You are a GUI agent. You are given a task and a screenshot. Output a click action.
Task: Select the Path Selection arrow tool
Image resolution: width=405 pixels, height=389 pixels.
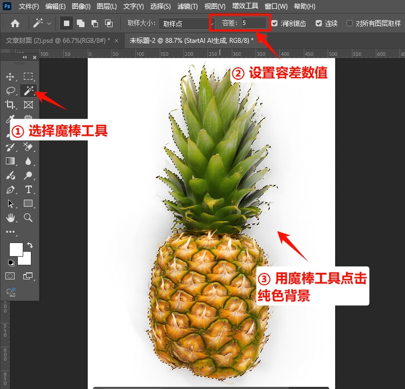tap(10, 203)
